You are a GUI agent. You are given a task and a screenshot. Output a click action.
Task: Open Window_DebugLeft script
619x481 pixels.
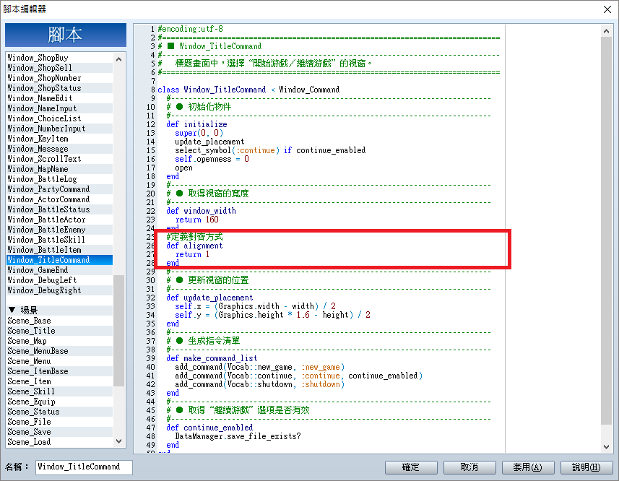point(60,280)
